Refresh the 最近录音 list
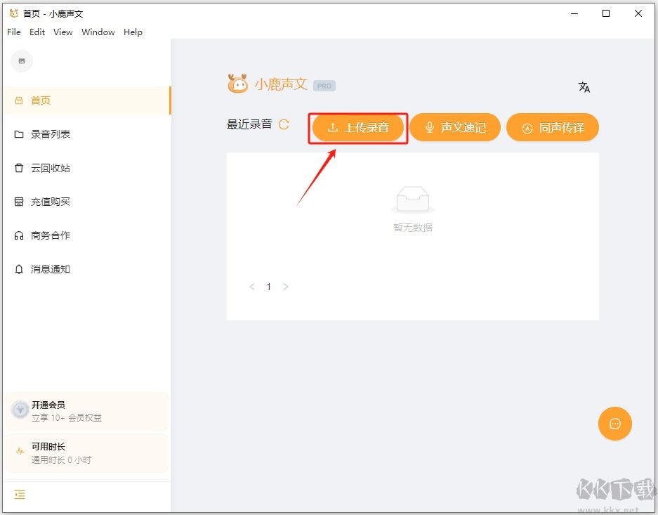This screenshot has height=515, width=658. [284, 124]
